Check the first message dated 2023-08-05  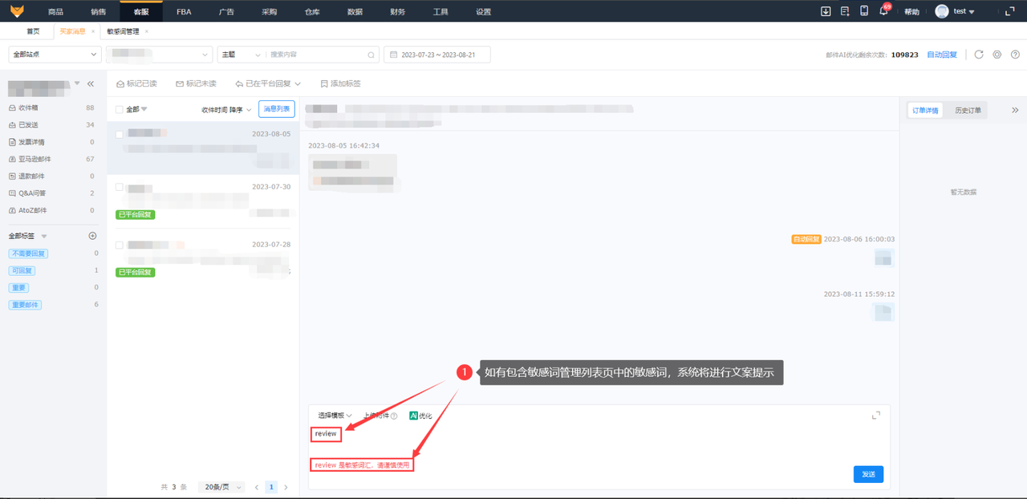(x=120, y=134)
